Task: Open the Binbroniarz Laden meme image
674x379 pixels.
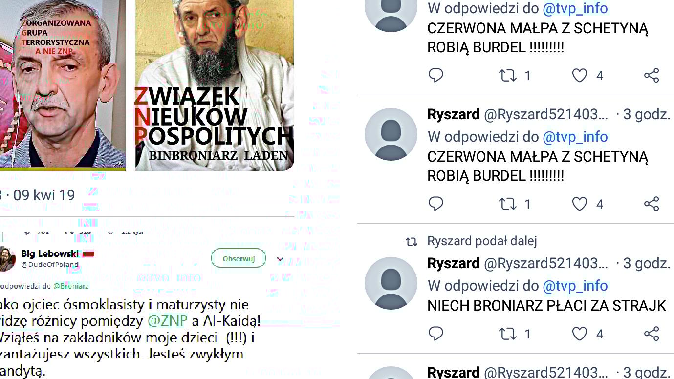Action: [215, 85]
